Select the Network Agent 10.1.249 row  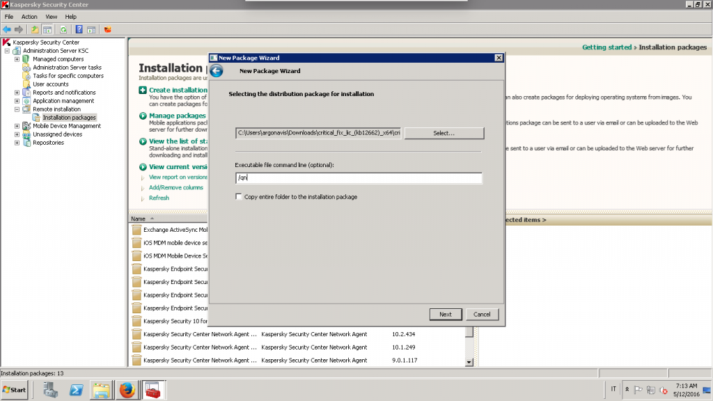[x=298, y=348]
